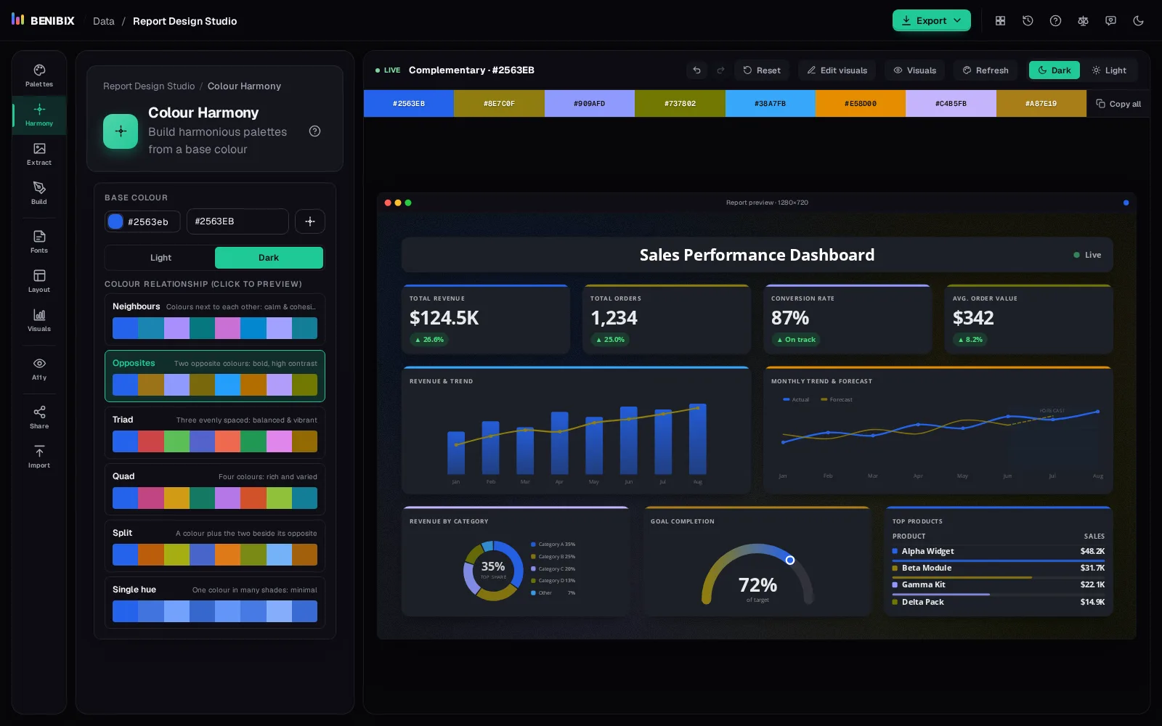Select the Triad colour relationship
This screenshot has width=1162, height=726.
(x=215, y=433)
